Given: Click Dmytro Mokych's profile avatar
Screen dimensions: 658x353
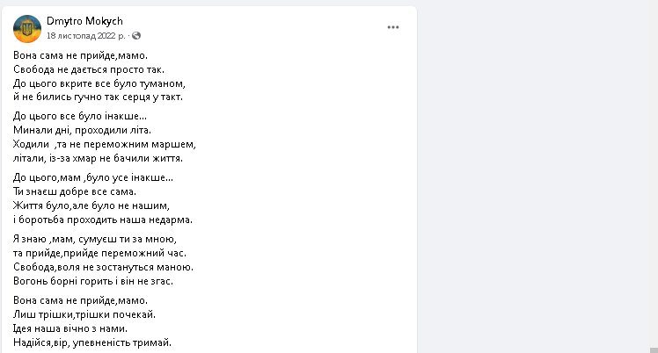Looking at the screenshot, I should click(27, 28).
